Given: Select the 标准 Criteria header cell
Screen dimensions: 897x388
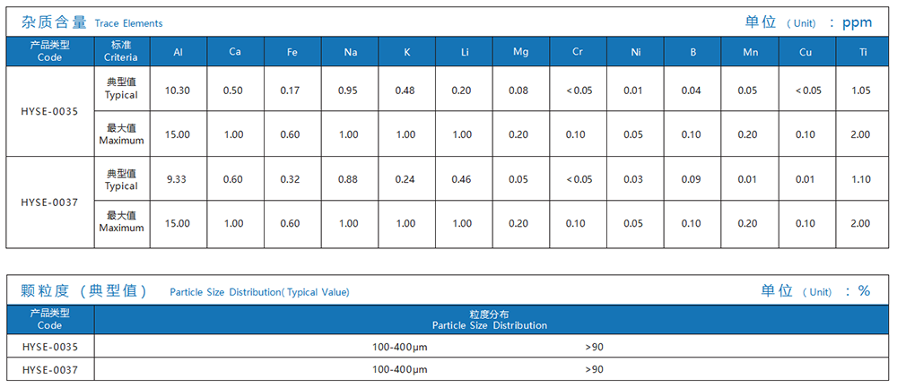Looking at the screenshot, I should point(121,51).
